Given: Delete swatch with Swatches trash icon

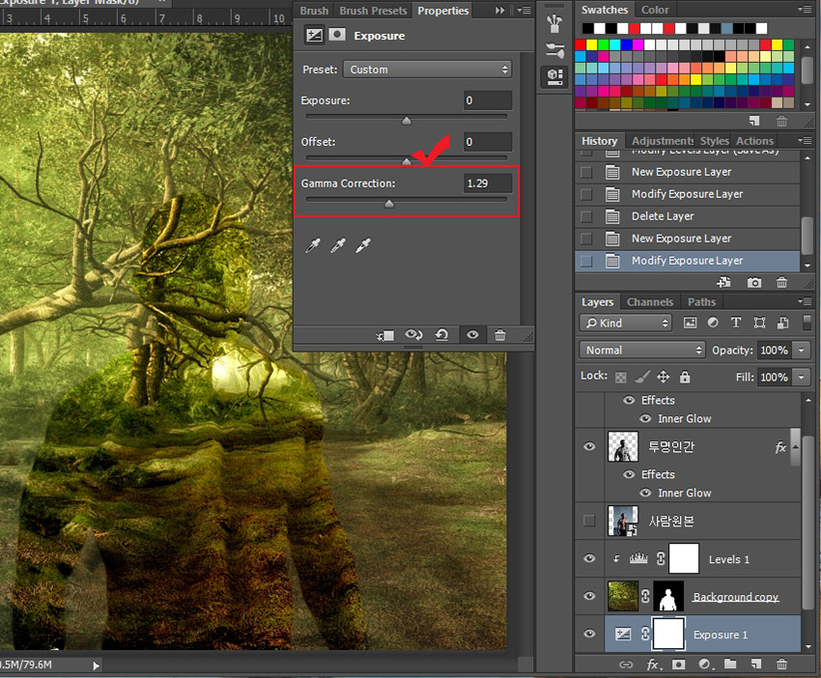Looking at the screenshot, I should 781,122.
